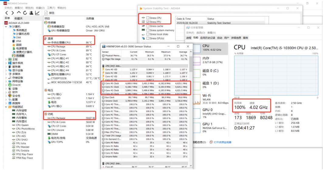Expand the 主板 motherboard tree node
Viewport: 328px width, 173px height.
(6, 59)
